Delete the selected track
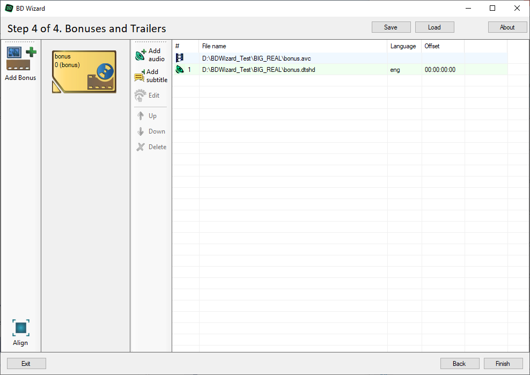This screenshot has width=530, height=375. click(x=141, y=147)
